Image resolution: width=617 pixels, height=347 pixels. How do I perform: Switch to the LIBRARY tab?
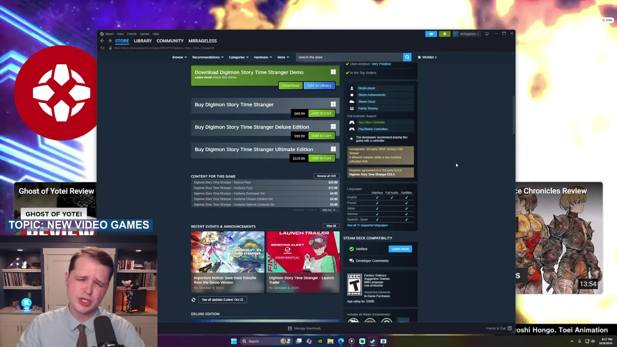pos(143,41)
